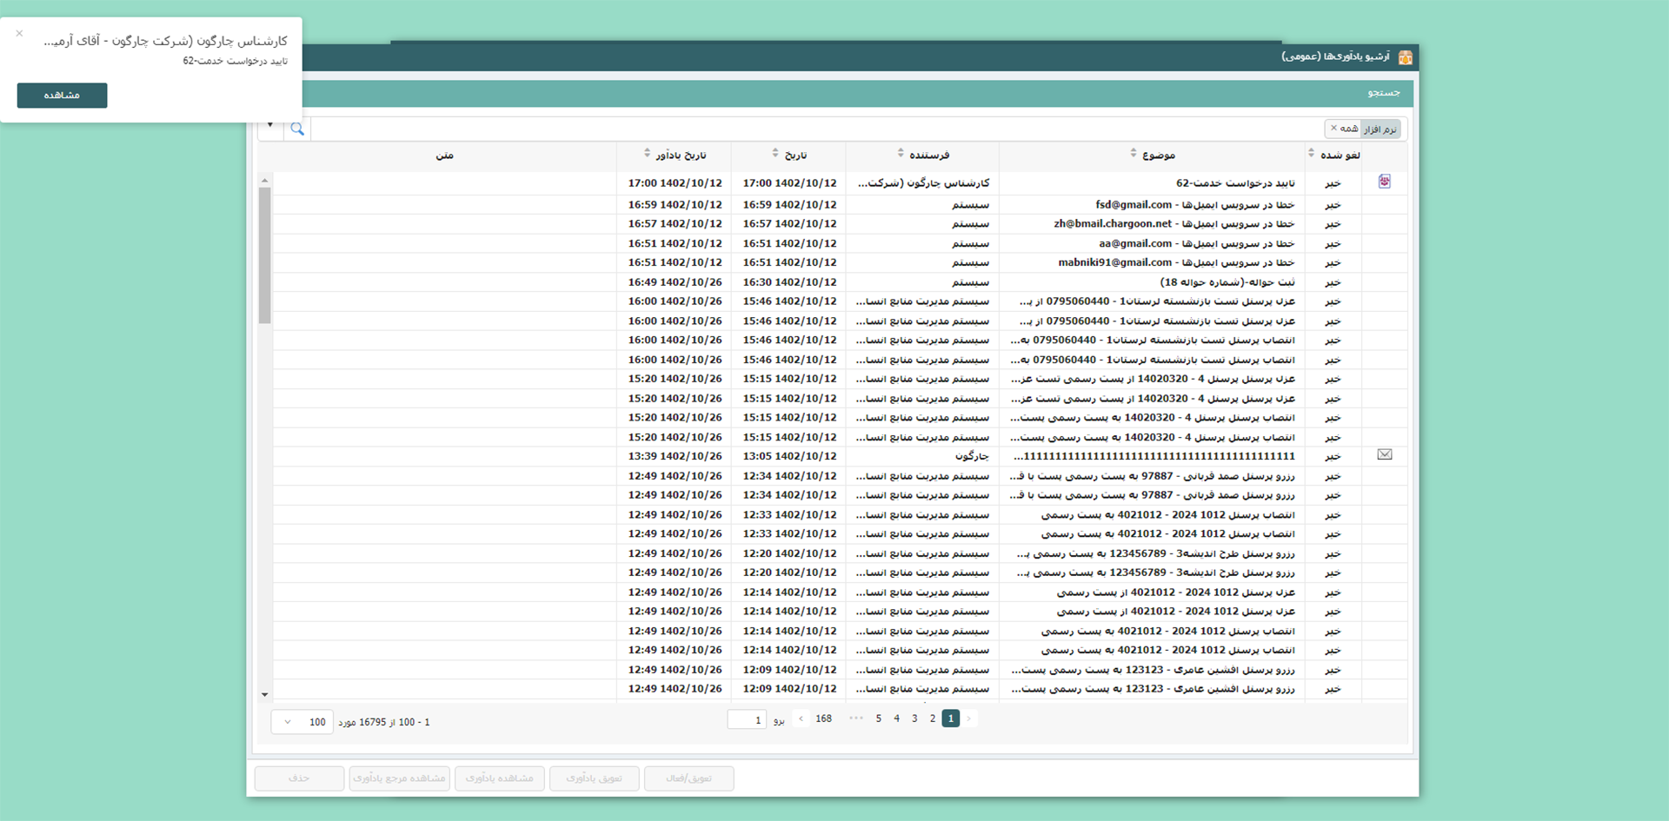The image size is (1669, 821).
Task: Click the magnifier search icon
Action: (x=297, y=129)
